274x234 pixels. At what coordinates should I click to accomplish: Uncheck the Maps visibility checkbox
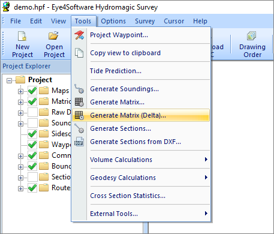click(x=32, y=91)
